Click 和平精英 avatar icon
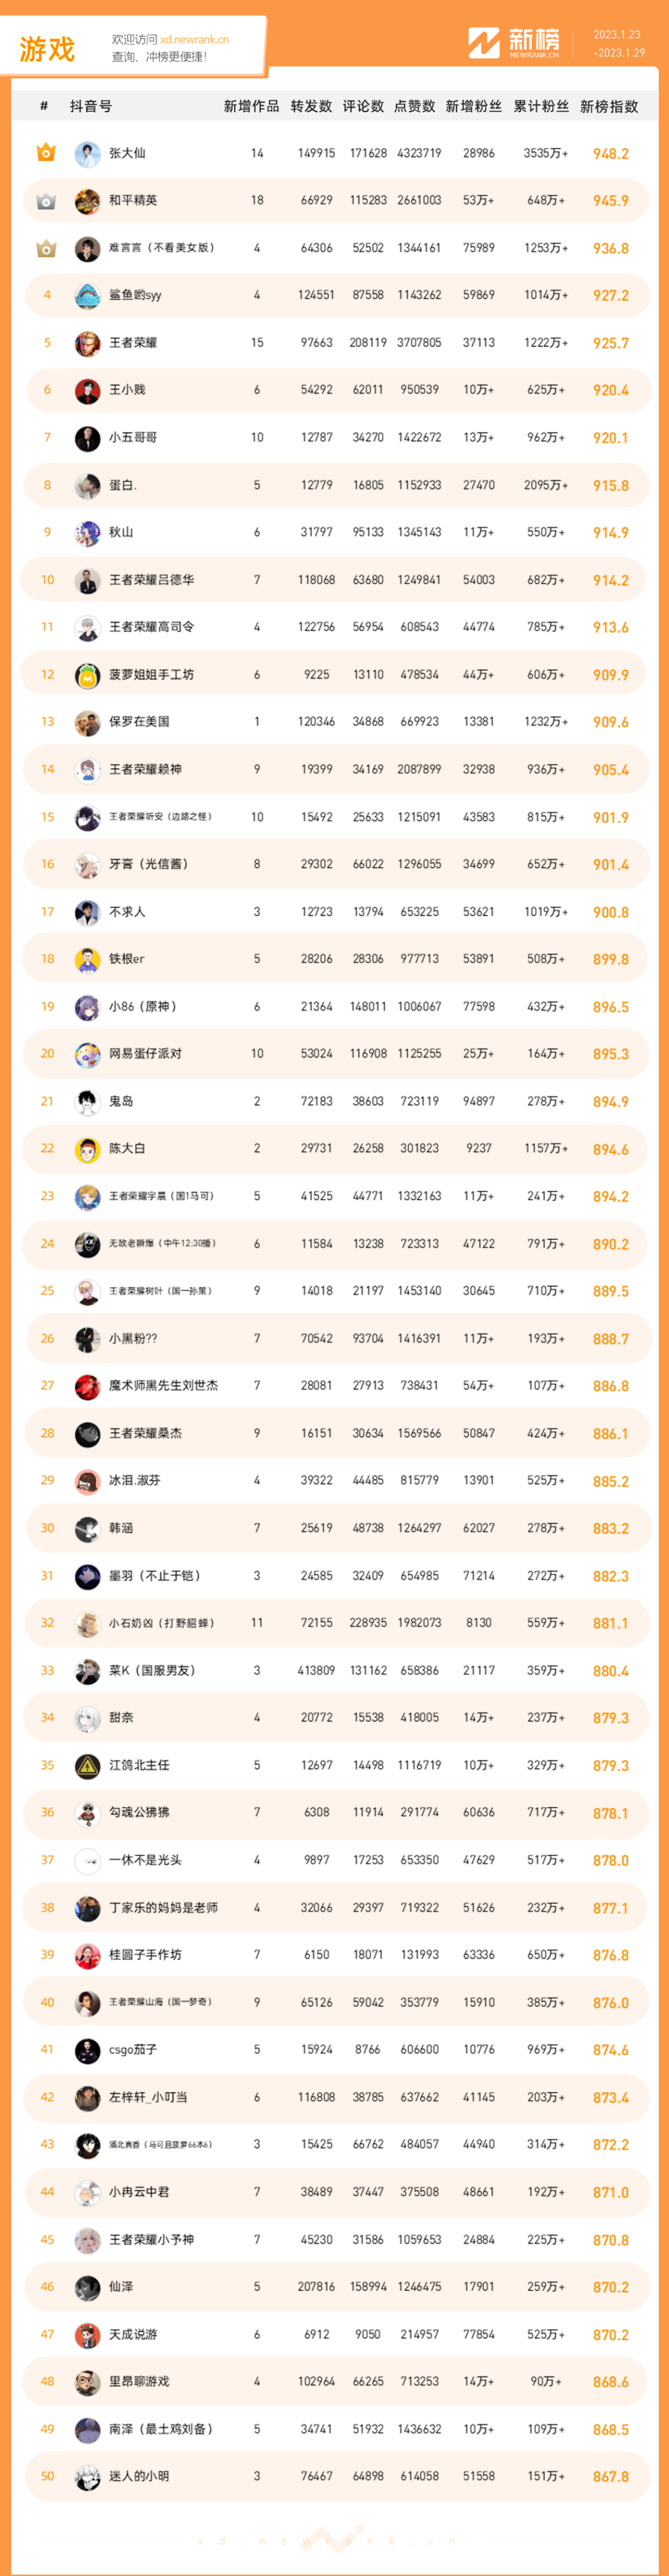 tap(87, 201)
